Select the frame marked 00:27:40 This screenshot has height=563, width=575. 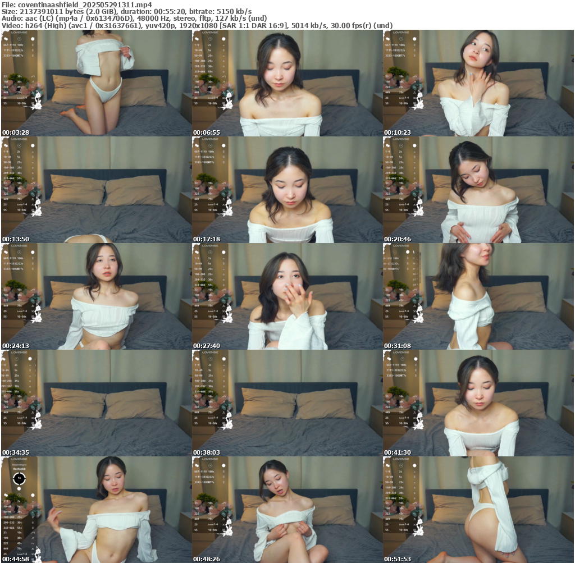coord(287,296)
